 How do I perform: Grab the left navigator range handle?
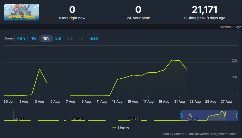[181, 115]
